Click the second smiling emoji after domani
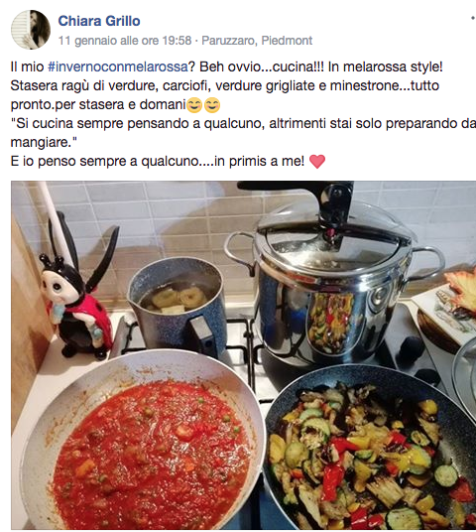Image resolution: width=476 pixels, height=532 pixels. pos(212,105)
